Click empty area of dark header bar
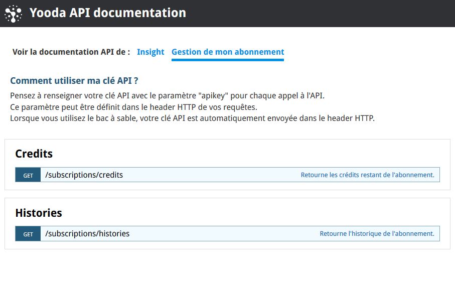This screenshot has height=282, width=455. pos(319,14)
